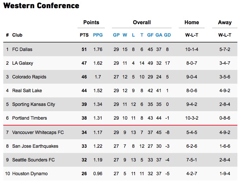Click the T ties column header

click(x=142, y=35)
